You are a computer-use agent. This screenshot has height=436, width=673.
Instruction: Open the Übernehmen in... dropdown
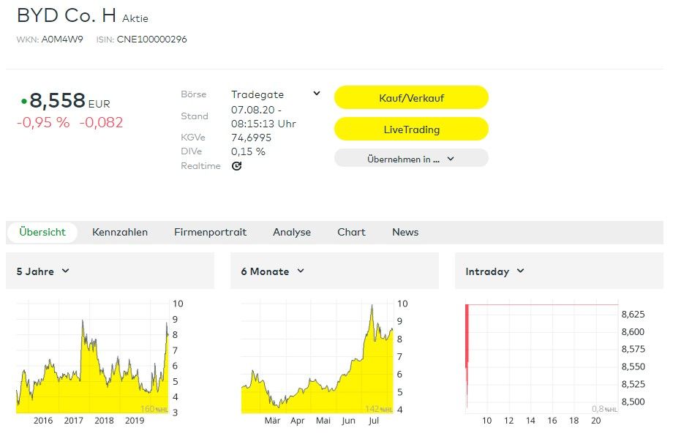click(410, 158)
